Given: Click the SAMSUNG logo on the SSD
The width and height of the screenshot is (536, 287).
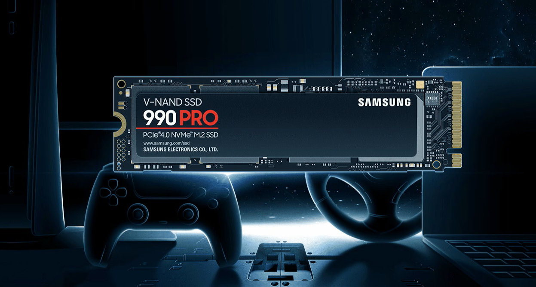Looking at the screenshot, I should [x=384, y=102].
